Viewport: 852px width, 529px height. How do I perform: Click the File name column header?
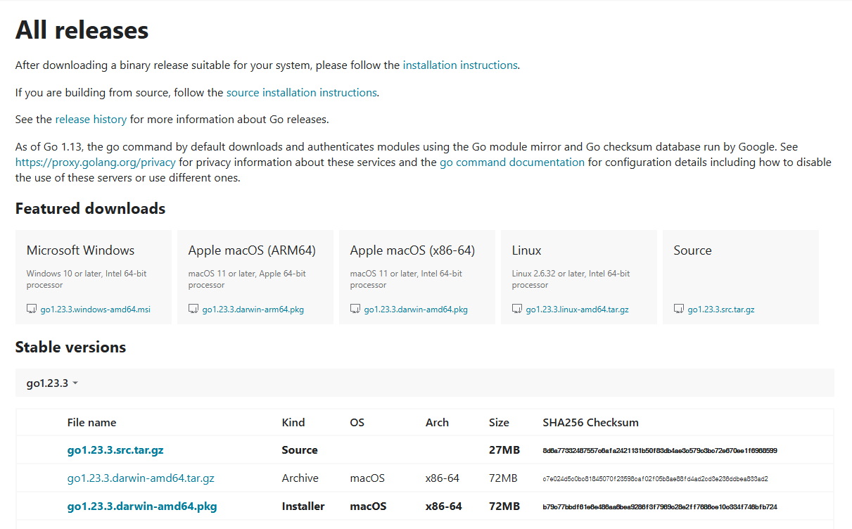coord(91,422)
